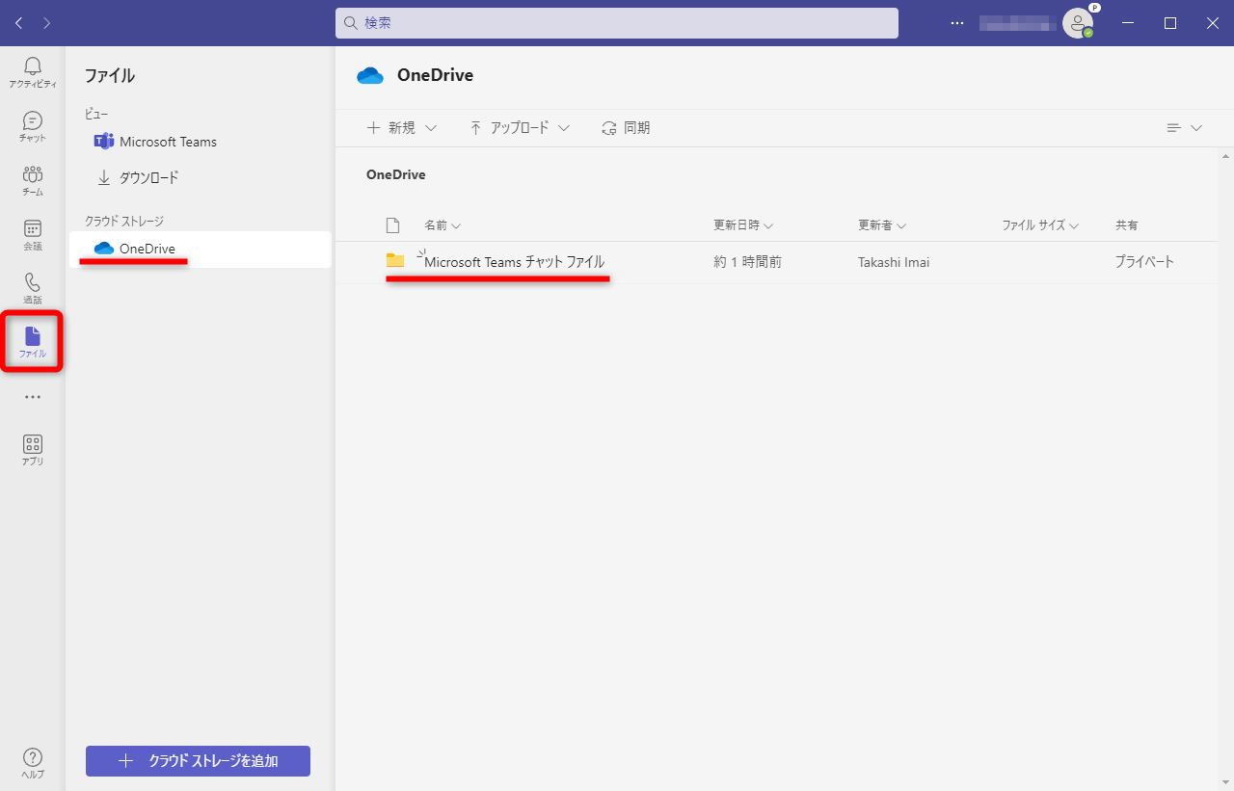Image resolution: width=1234 pixels, height=791 pixels.
Task: Open the view layout dropdown on the right
Action: (x=1183, y=127)
